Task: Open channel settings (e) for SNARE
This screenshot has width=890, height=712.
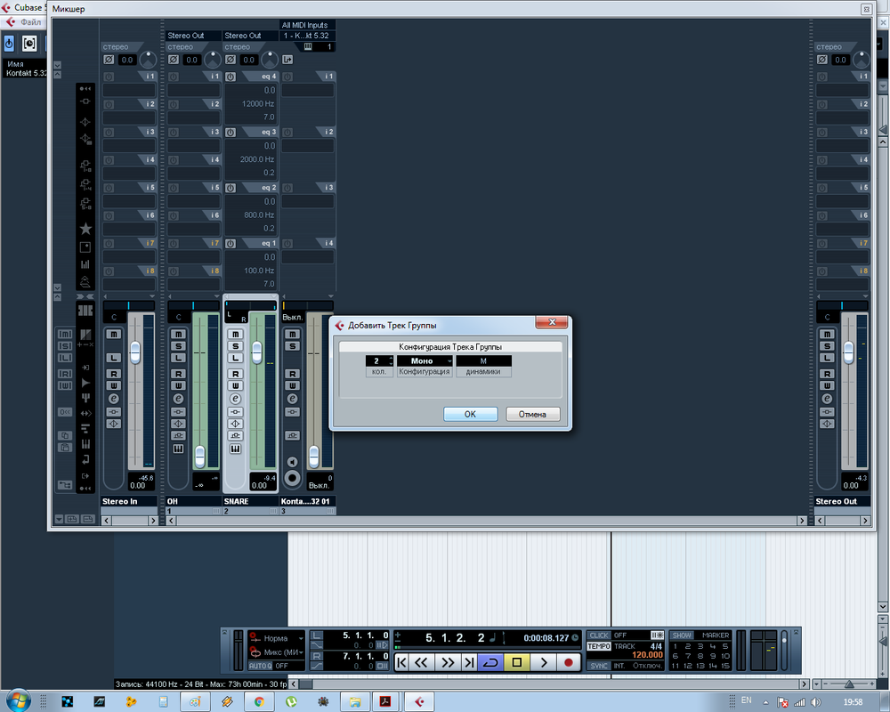Action: tap(236, 399)
